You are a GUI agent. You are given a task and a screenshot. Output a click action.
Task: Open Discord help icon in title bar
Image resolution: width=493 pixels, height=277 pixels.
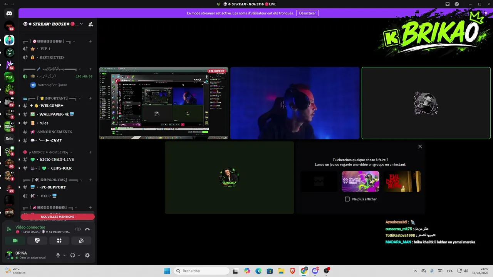point(456,4)
